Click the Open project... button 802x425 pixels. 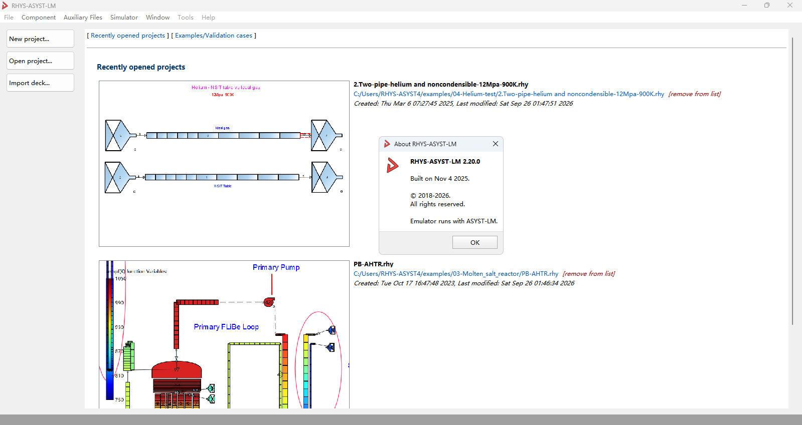(x=40, y=61)
